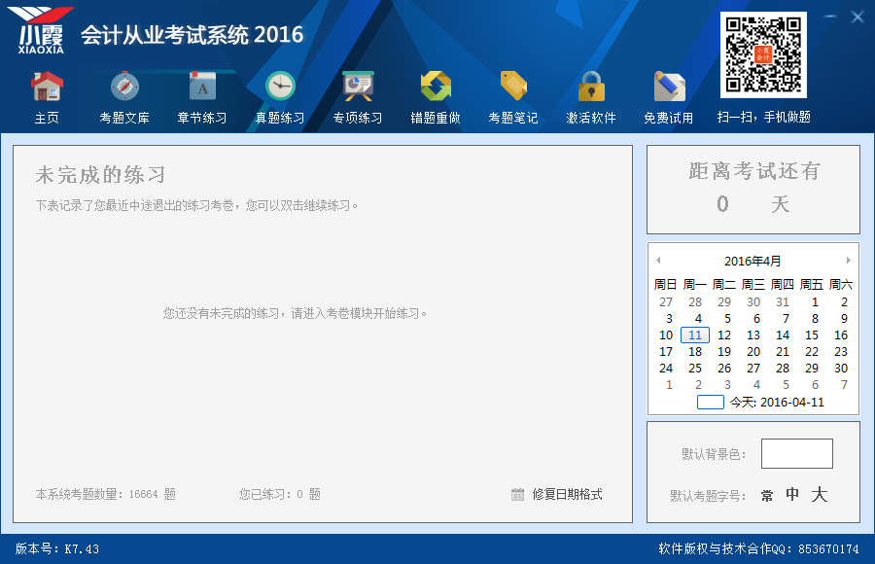The width and height of the screenshot is (875, 564).
Task: Set question font size to 大
Action: point(820,494)
